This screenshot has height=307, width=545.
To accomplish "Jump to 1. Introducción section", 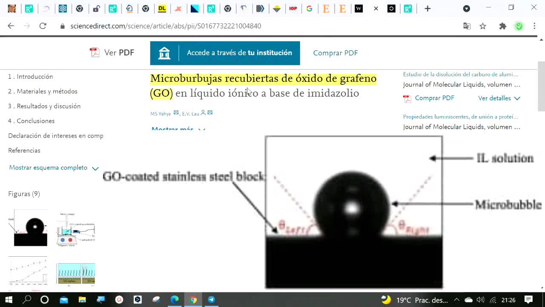I will pos(30,77).
